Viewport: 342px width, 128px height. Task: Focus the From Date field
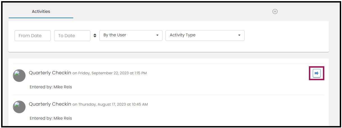[x=33, y=36]
